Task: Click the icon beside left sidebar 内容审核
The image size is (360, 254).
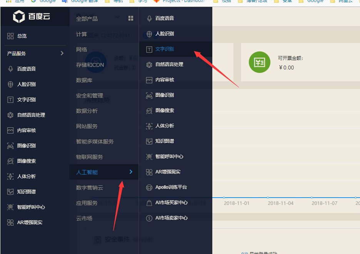Action: click(10, 130)
